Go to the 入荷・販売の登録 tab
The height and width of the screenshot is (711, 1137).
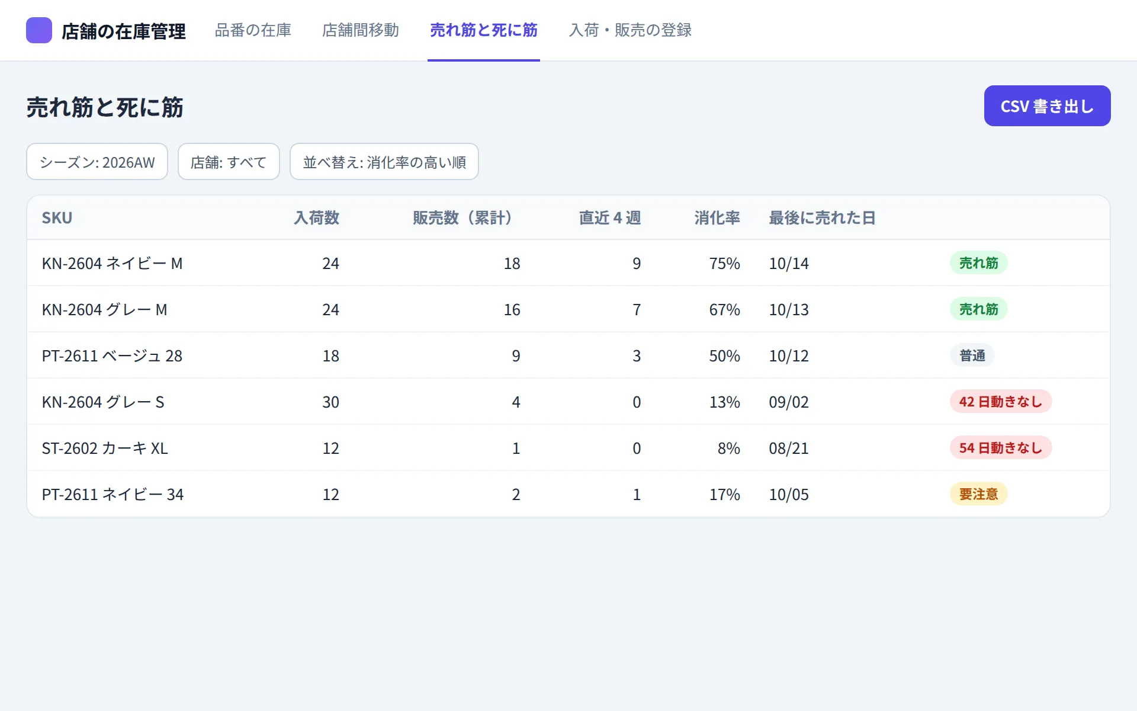[630, 30]
